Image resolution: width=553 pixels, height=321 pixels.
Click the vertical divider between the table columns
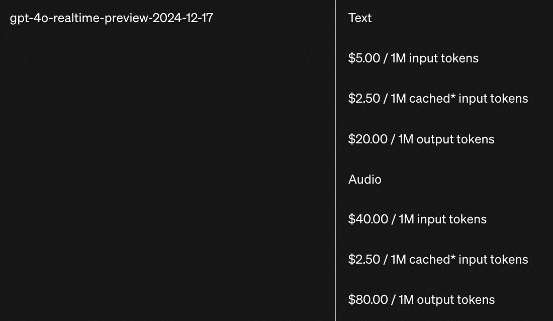click(335, 160)
